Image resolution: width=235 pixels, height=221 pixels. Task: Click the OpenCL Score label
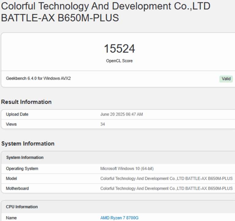tap(119, 61)
